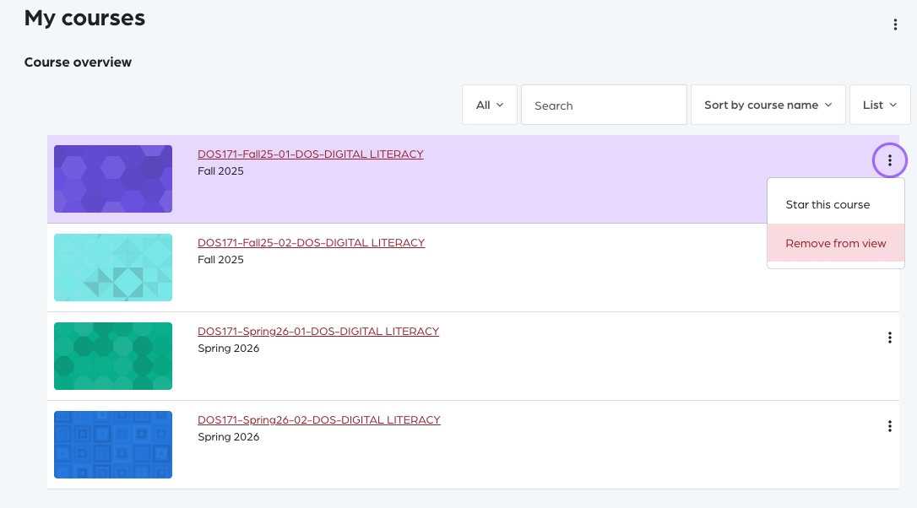This screenshot has height=508, width=917.
Task: Open actions menu for DOS171-Spring26-01 course
Action: click(889, 338)
